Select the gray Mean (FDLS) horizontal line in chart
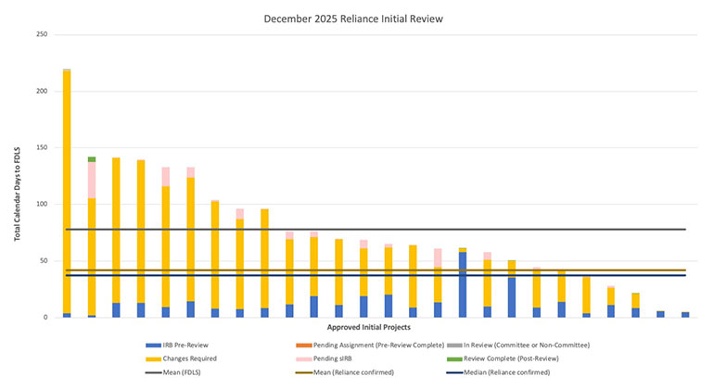The height and width of the screenshot is (389, 714). click(x=278, y=229)
